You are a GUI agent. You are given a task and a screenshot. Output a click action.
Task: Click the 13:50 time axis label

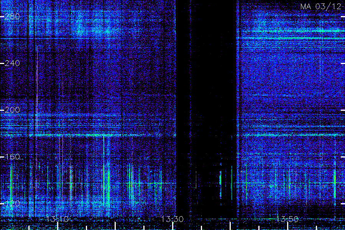click(287, 219)
